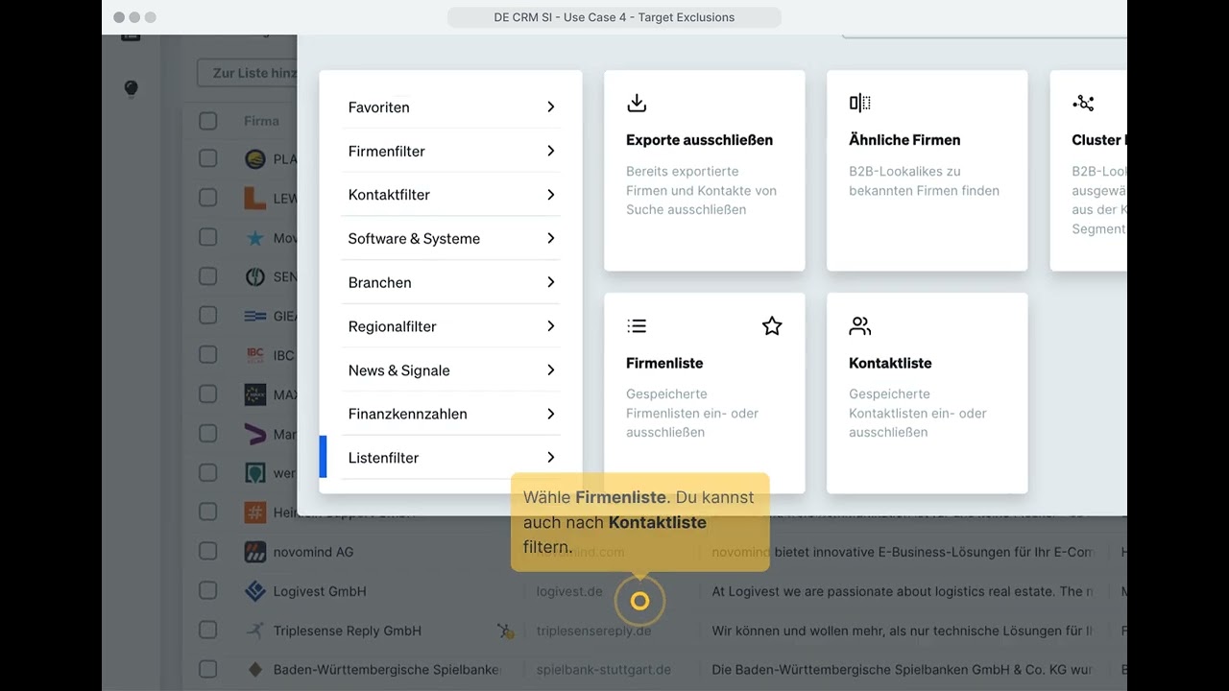Image resolution: width=1229 pixels, height=691 pixels.
Task: Expand the Listenfilter chevron
Action: (551, 458)
